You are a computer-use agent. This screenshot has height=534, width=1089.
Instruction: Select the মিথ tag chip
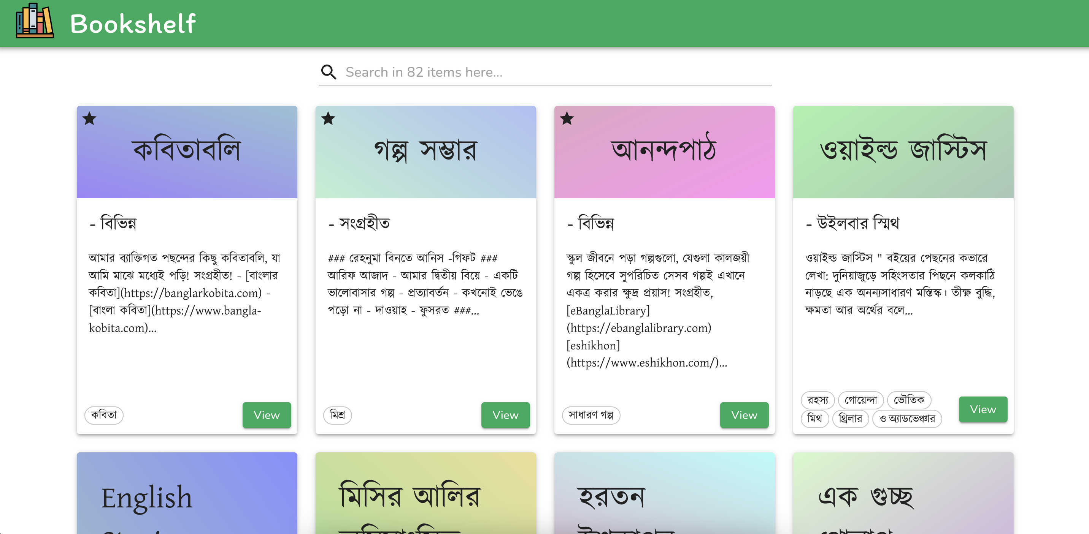coord(814,419)
